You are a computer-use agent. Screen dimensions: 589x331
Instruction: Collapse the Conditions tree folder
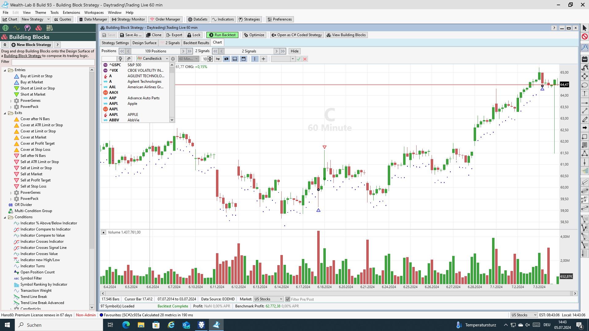tap(5, 217)
